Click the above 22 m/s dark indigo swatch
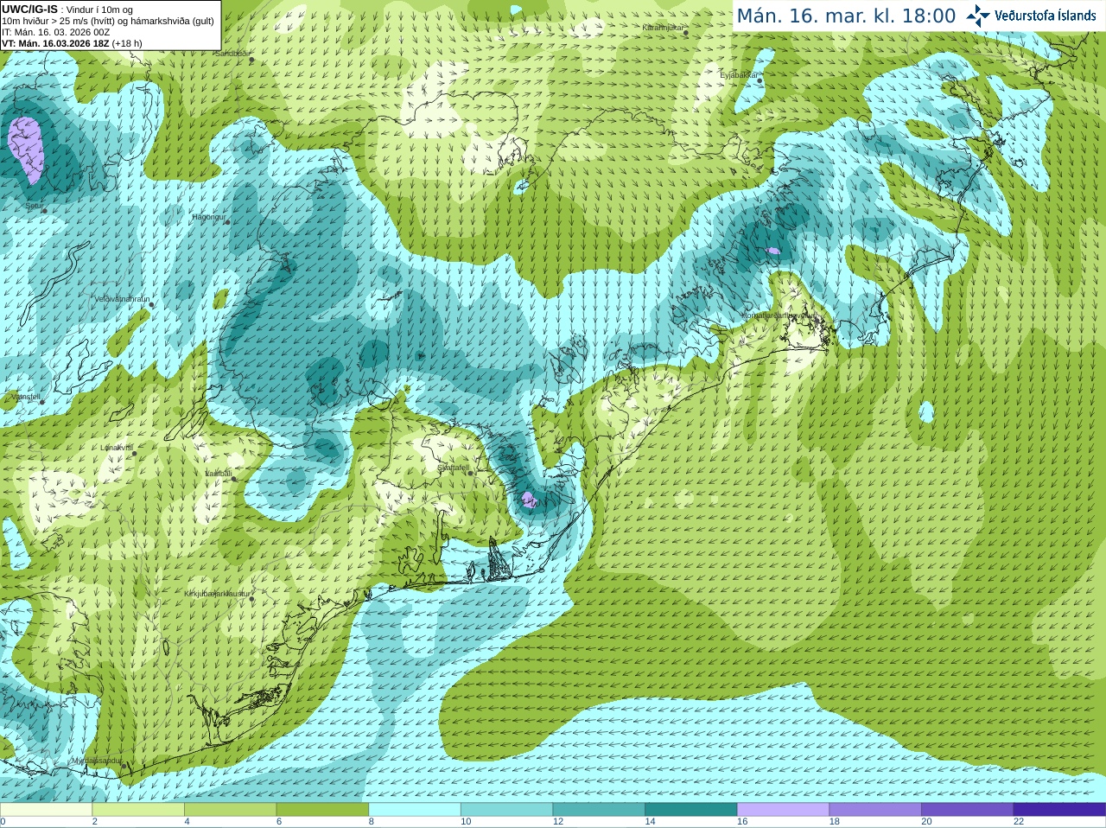The image size is (1106, 828). coord(1059,810)
